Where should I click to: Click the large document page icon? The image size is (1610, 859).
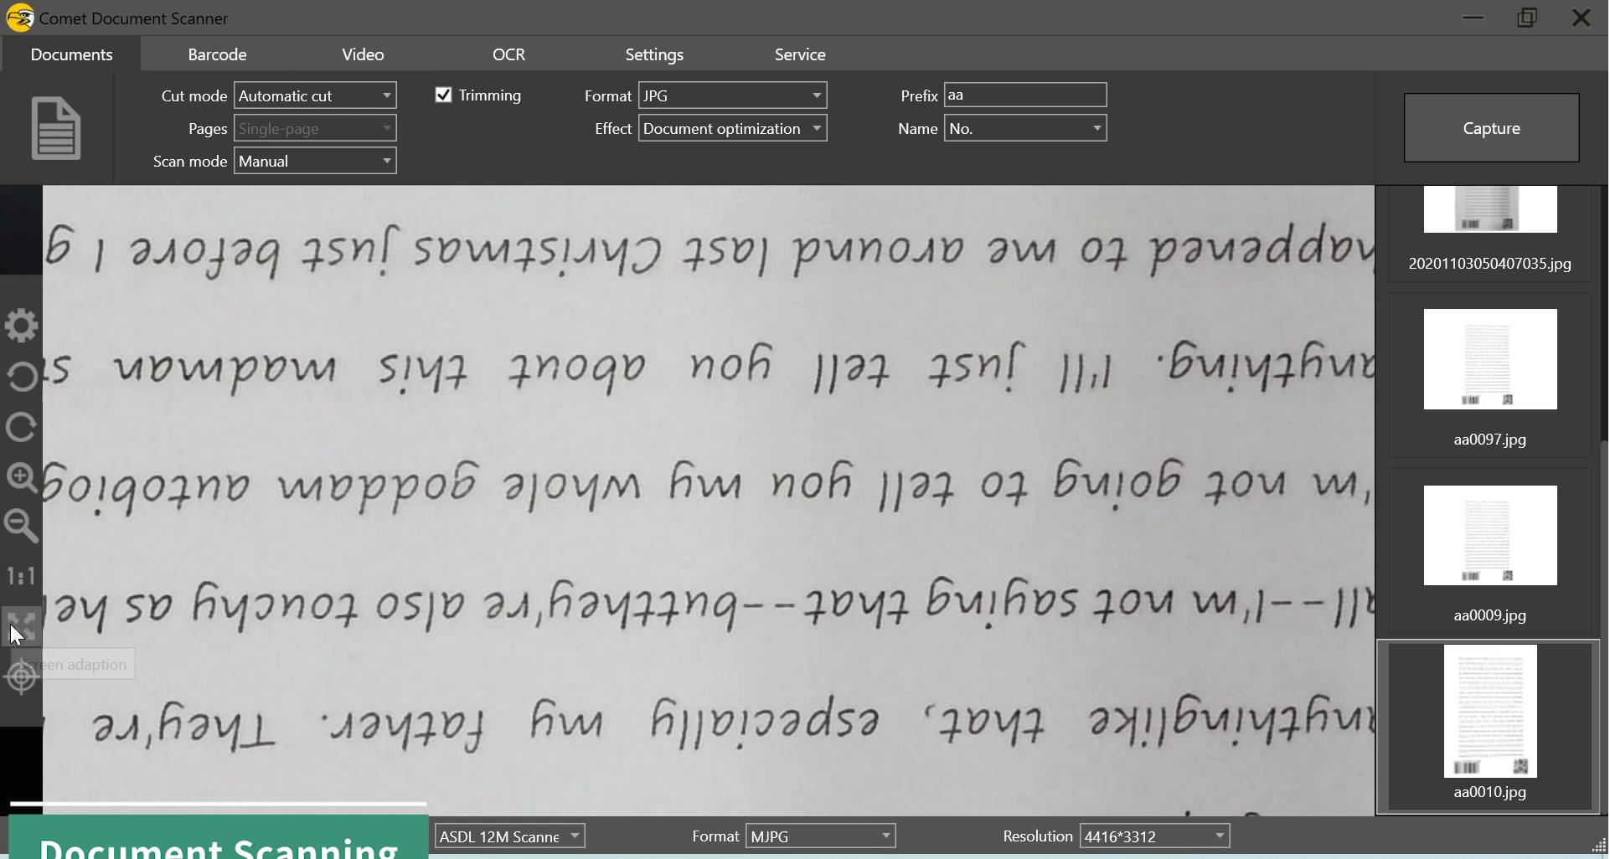pos(56,128)
